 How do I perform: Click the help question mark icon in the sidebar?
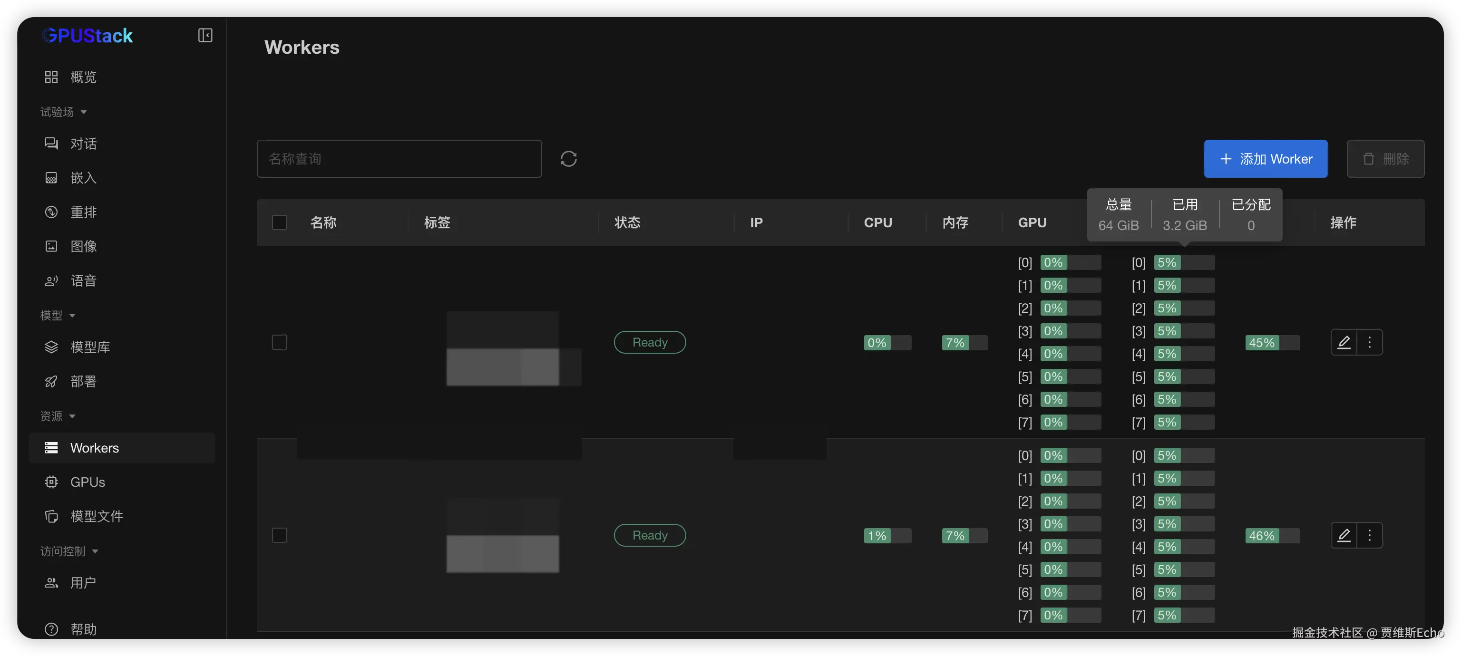point(51,629)
